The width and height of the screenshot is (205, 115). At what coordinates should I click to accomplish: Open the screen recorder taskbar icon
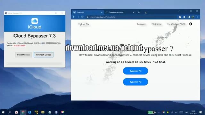(63, 112)
